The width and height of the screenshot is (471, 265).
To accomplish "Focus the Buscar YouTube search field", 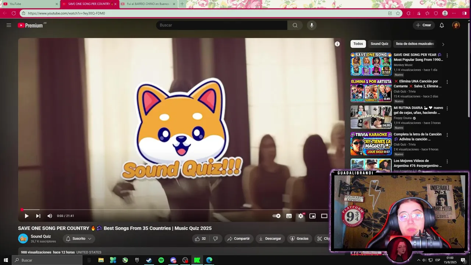I will point(222,25).
